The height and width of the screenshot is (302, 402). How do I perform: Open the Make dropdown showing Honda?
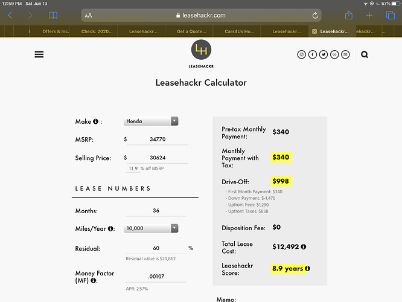click(x=151, y=121)
